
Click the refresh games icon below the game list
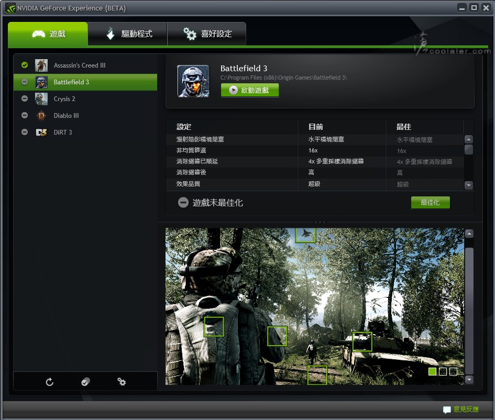(50, 382)
